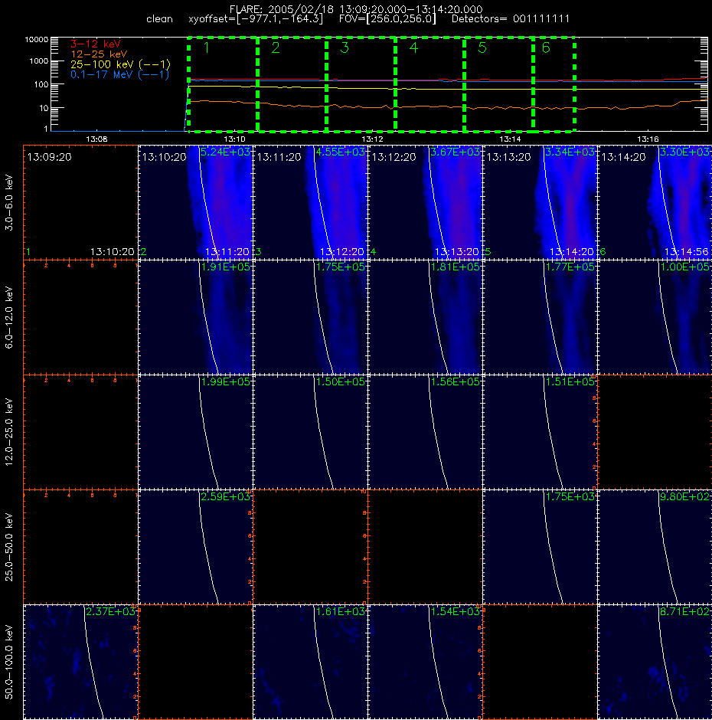Open the image panel labeled 3.67E+03
This screenshot has height=720, width=712.
click(425, 202)
